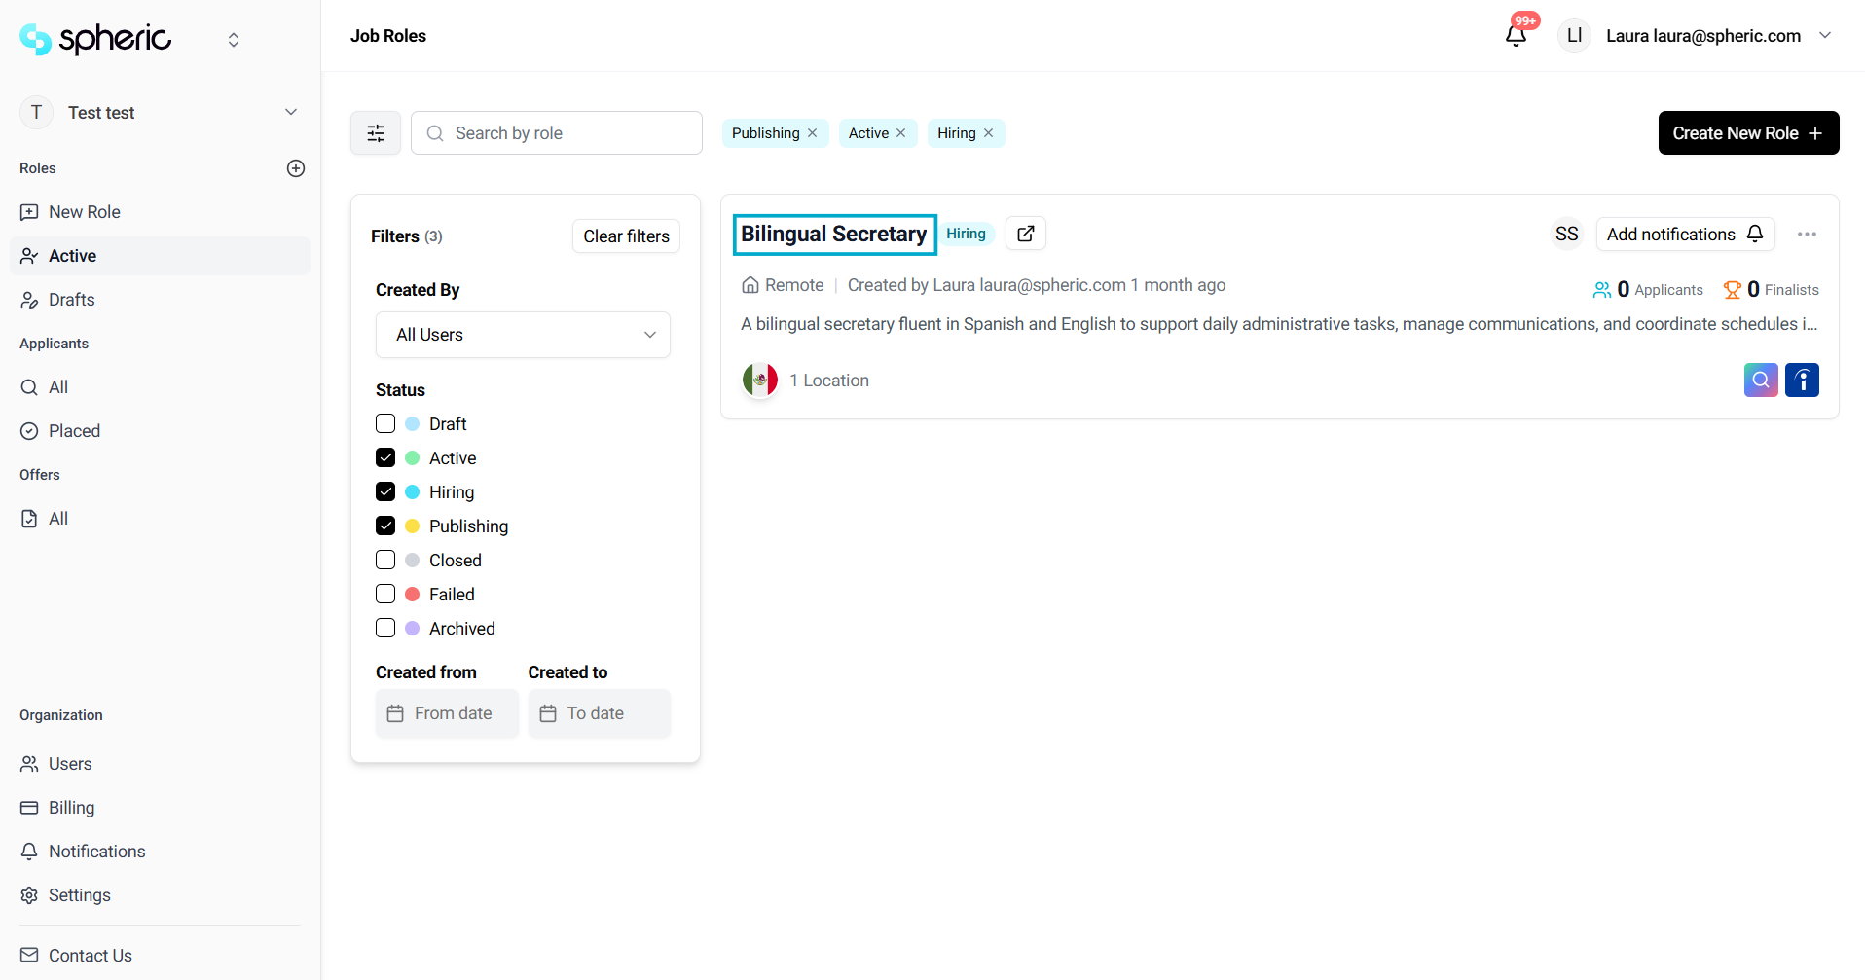The image size is (1865, 980).
Task: Open Billing in the Organization section
Action: (71, 808)
